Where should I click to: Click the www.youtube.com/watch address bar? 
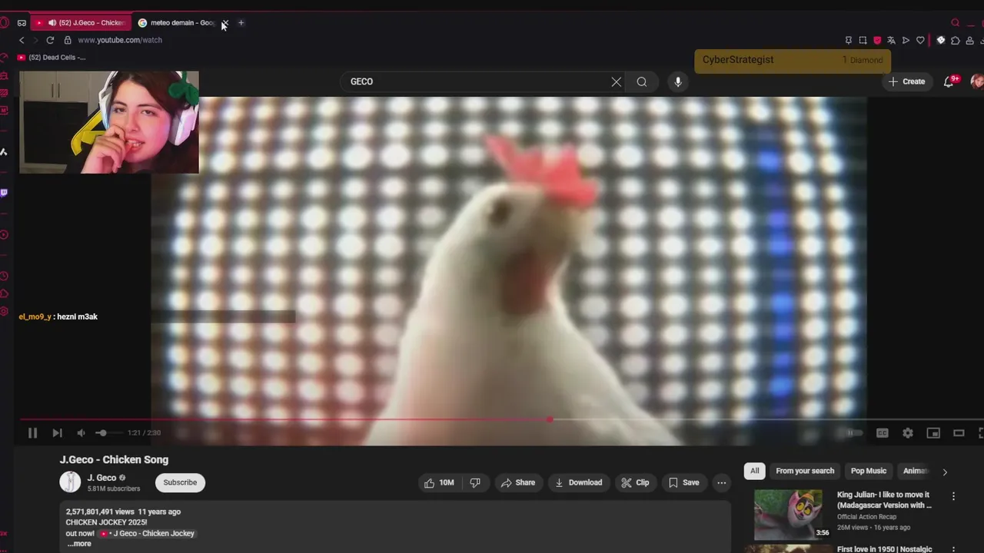(120, 40)
